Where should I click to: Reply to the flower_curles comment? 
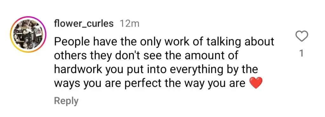(66, 101)
